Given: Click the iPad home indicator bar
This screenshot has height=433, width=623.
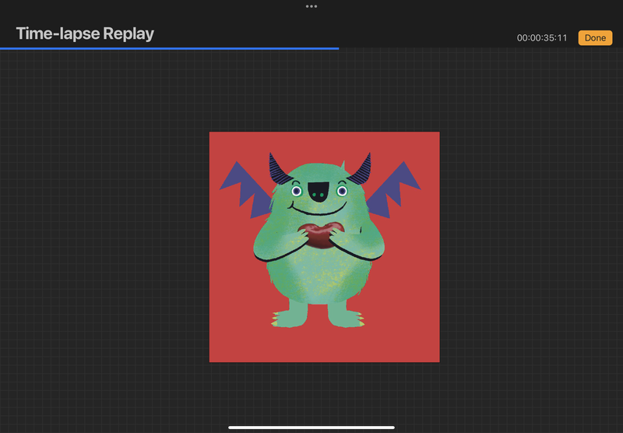Looking at the screenshot, I should click(x=311, y=427).
